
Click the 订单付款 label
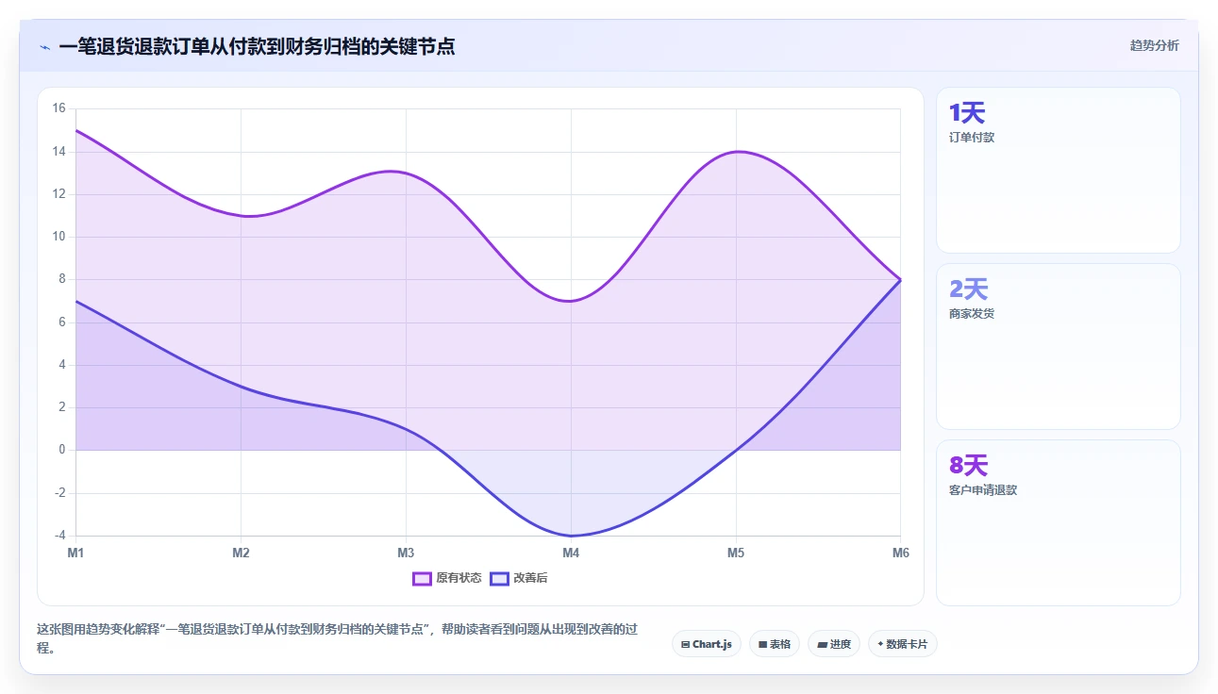point(972,138)
